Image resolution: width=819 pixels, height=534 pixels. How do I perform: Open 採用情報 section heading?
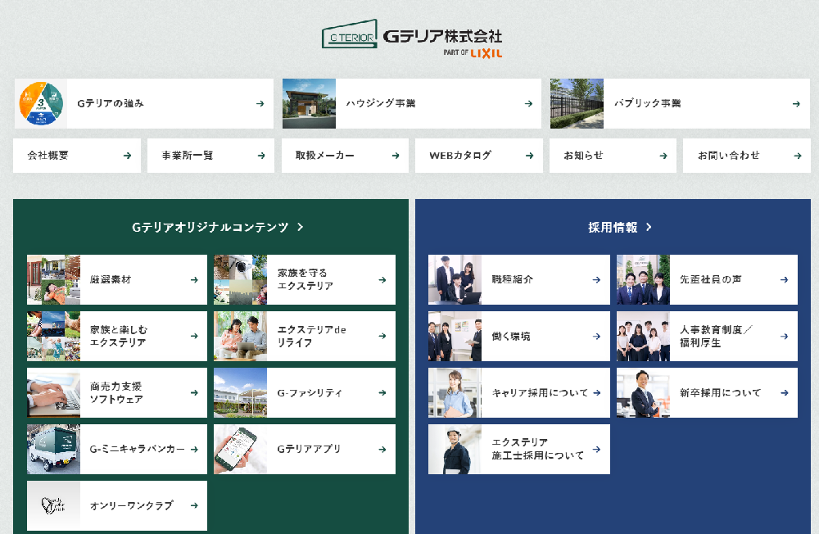(x=619, y=228)
